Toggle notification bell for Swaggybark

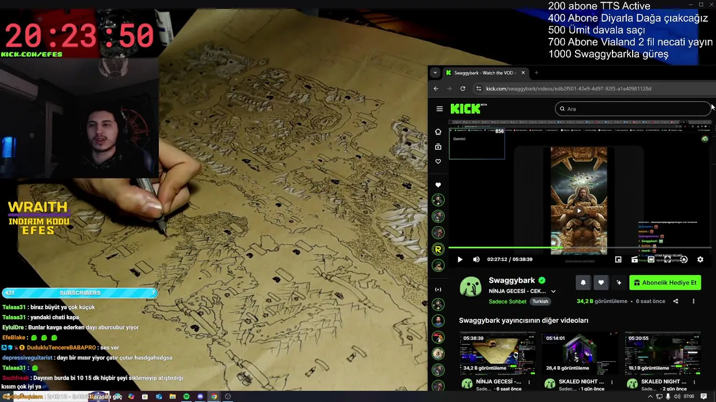coord(583,283)
